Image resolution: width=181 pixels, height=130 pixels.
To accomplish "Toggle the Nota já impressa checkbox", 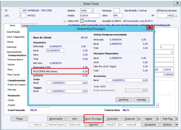I will point(158,11).
